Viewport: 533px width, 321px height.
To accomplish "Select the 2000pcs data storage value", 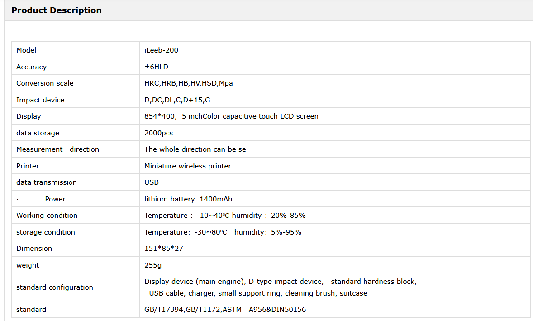I will pyautogui.click(x=158, y=133).
